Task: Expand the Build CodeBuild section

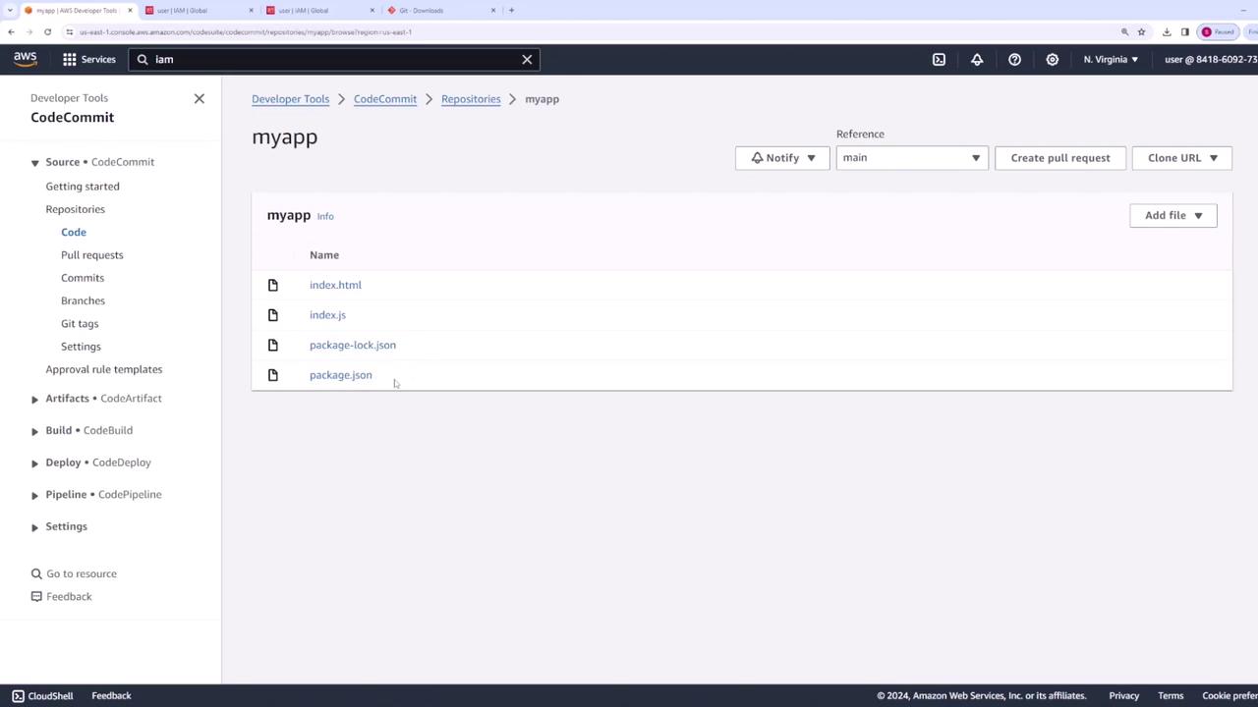Action: coord(34,431)
